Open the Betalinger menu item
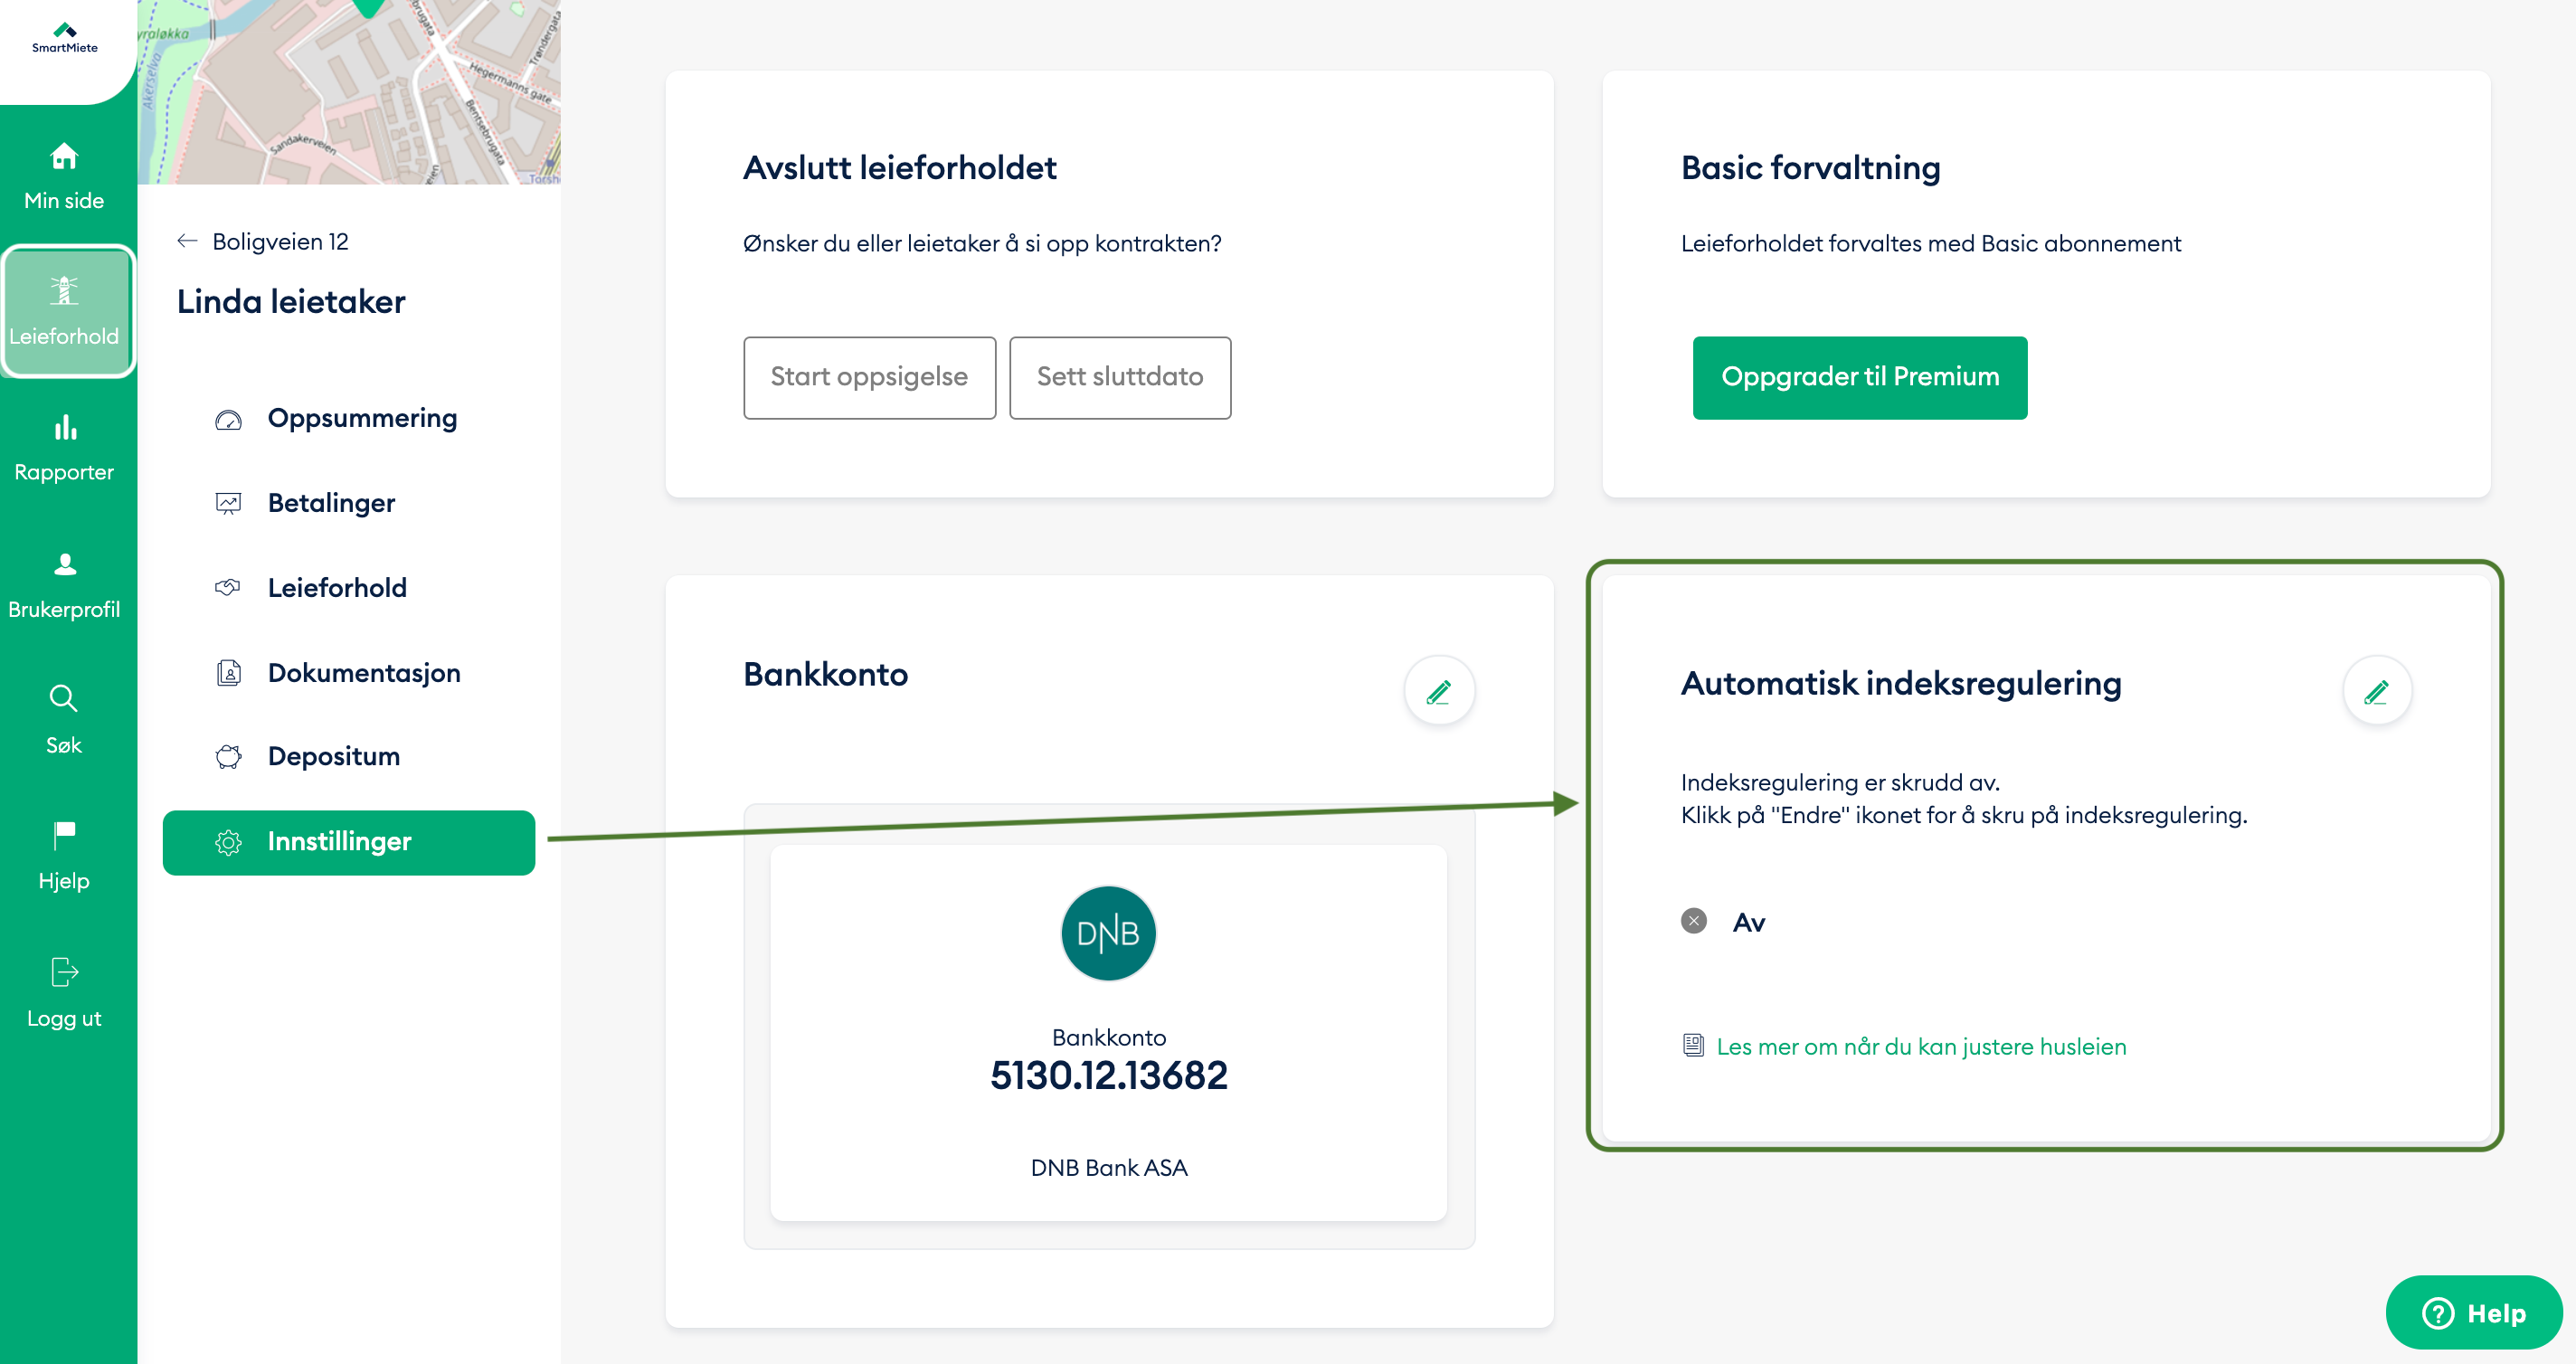The image size is (2576, 1364). click(x=331, y=503)
